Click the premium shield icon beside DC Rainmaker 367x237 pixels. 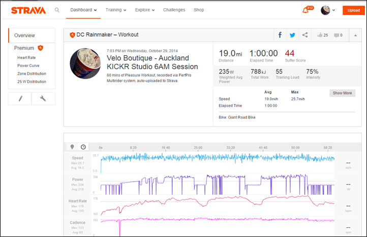(72, 35)
